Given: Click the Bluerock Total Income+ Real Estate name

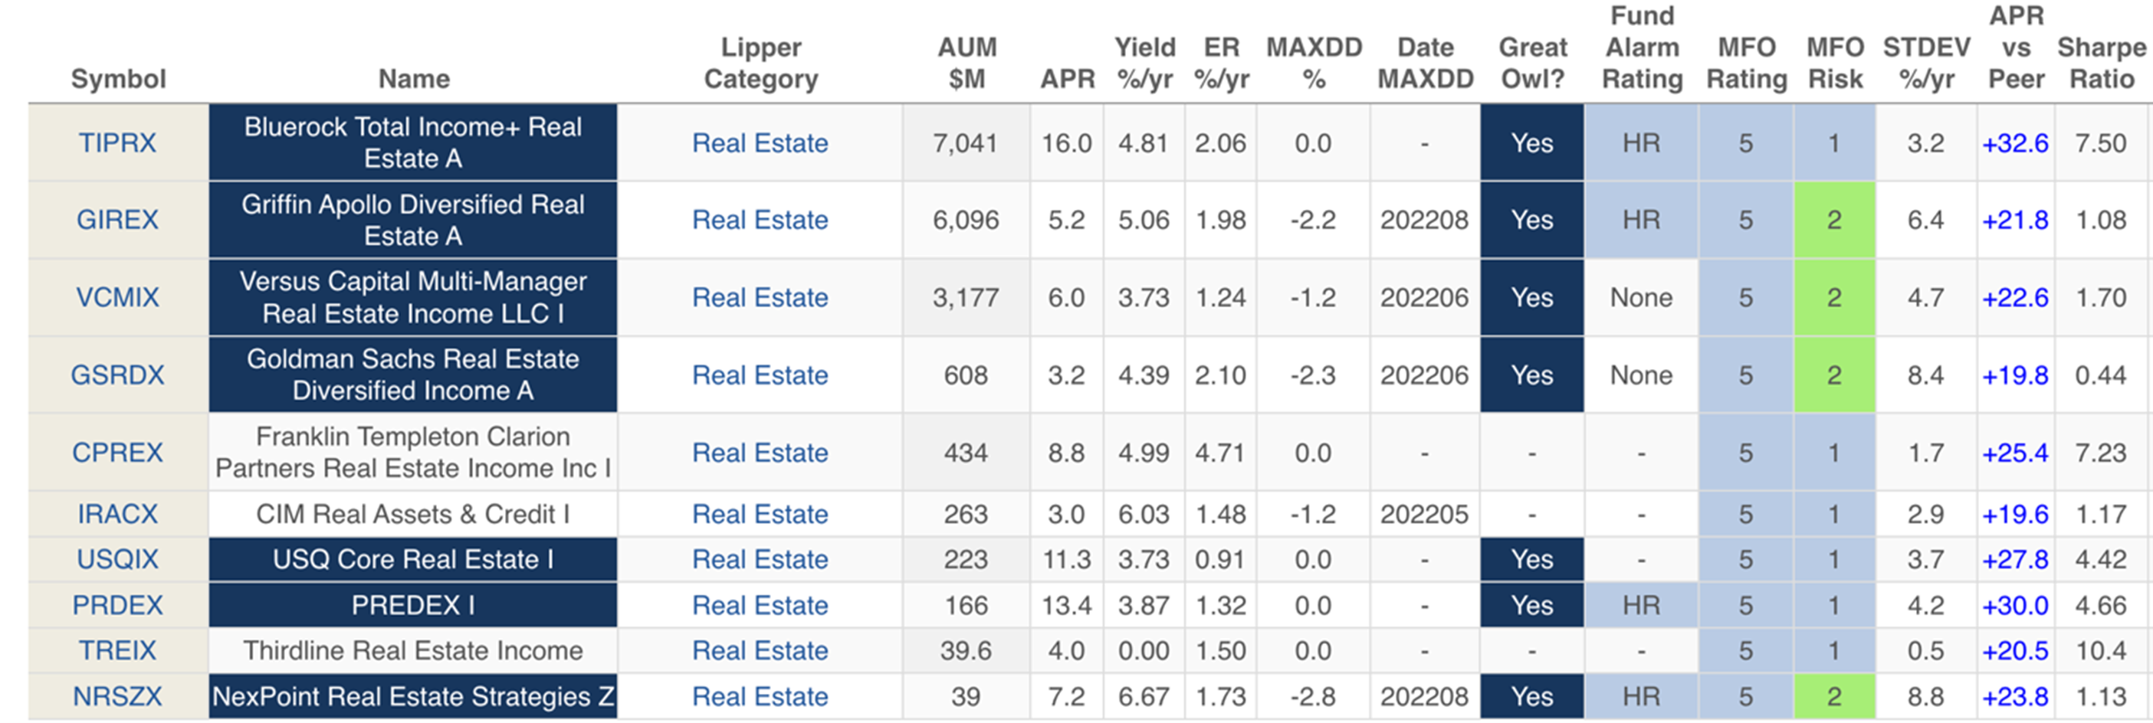Looking at the screenshot, I should click(x=413, y=142).
